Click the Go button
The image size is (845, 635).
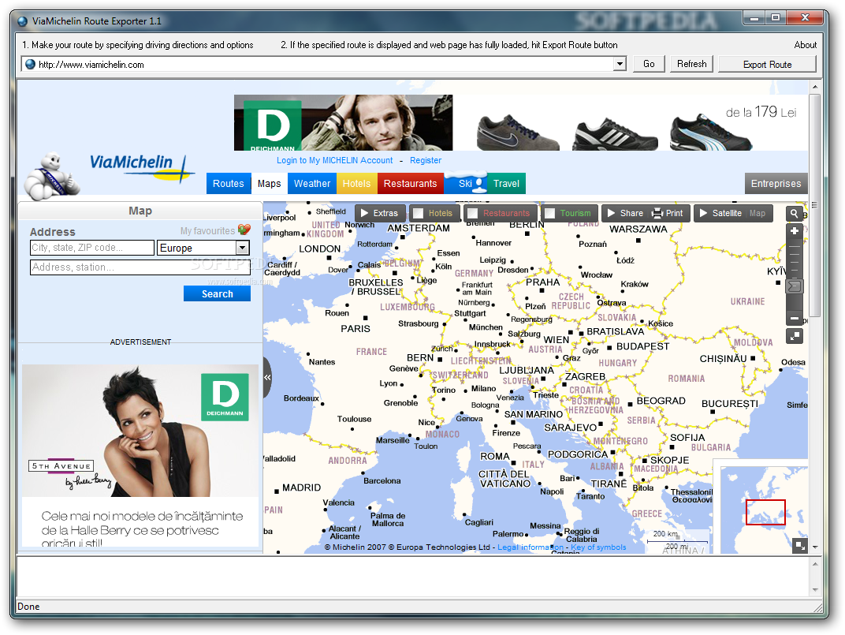pos(649,64)
